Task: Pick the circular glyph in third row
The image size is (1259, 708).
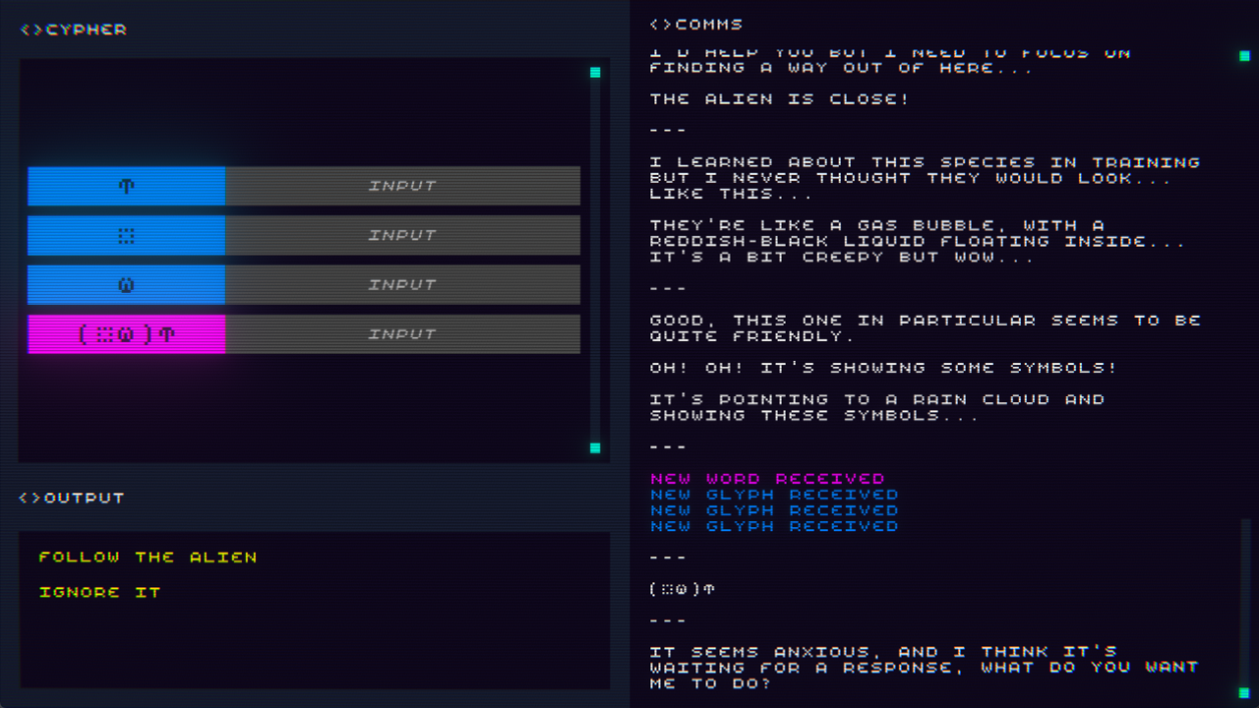Action: tap(127, 285)
